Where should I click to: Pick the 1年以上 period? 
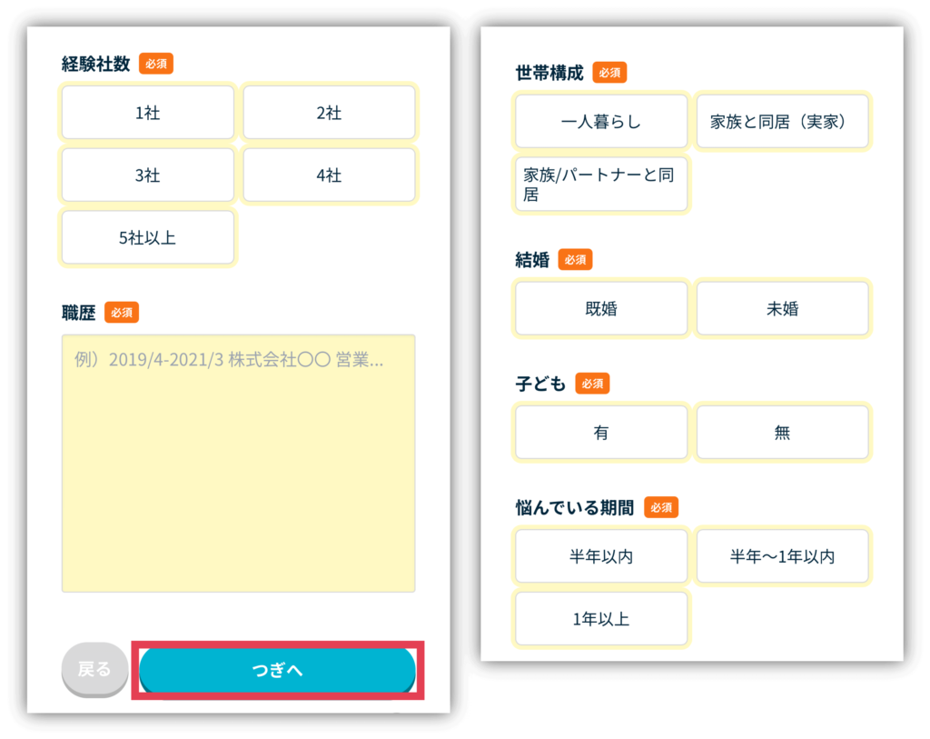coord(601,618)
